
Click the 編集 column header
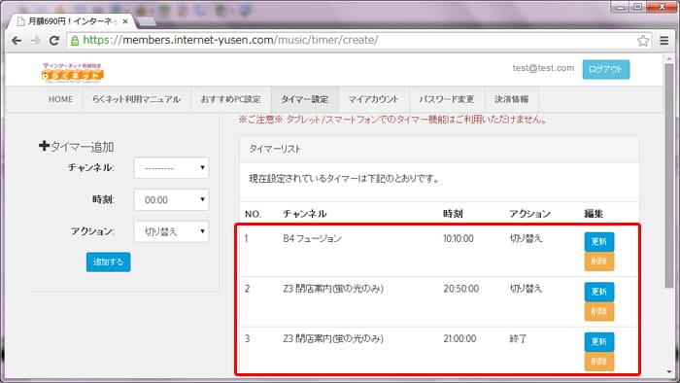click(594, 214)
